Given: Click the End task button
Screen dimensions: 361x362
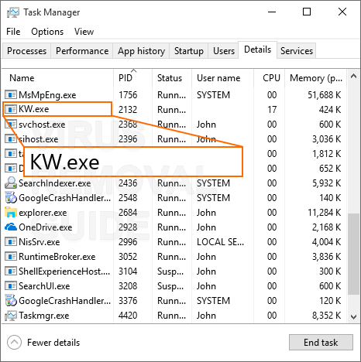Looking at the screenshot, I should [321, 343].
